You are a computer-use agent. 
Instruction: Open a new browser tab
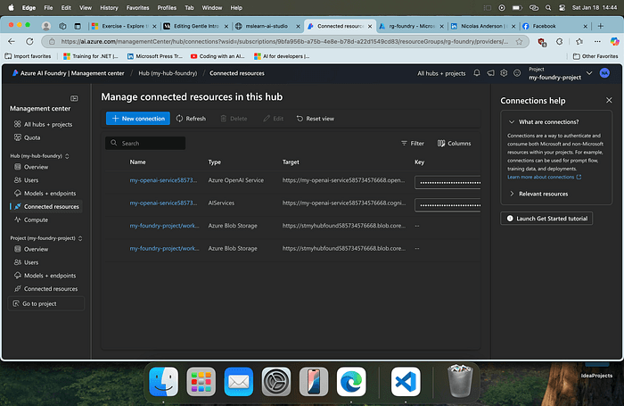(x=601, y=26)
